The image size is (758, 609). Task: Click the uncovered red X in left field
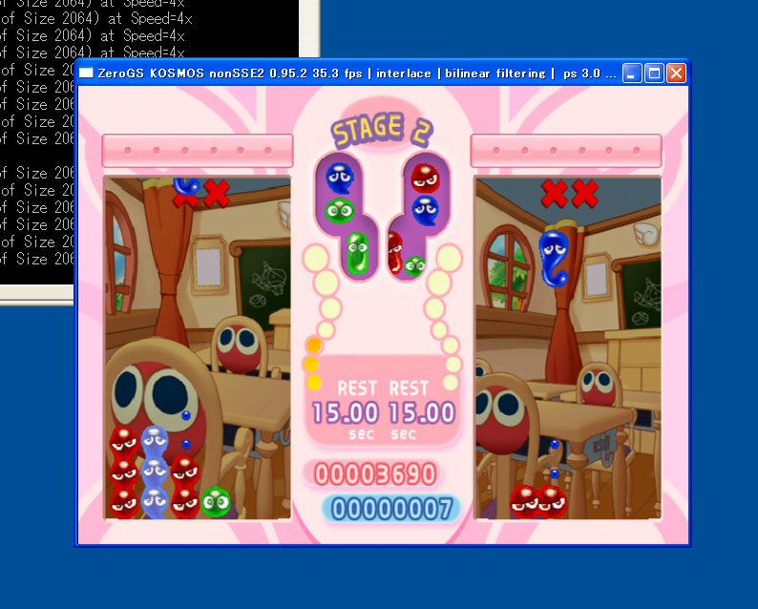(216, 194)
